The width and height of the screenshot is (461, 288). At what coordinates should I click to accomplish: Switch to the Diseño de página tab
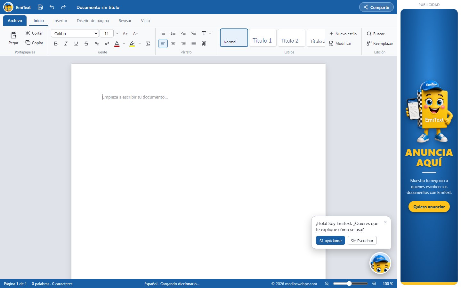coord(93,20)
